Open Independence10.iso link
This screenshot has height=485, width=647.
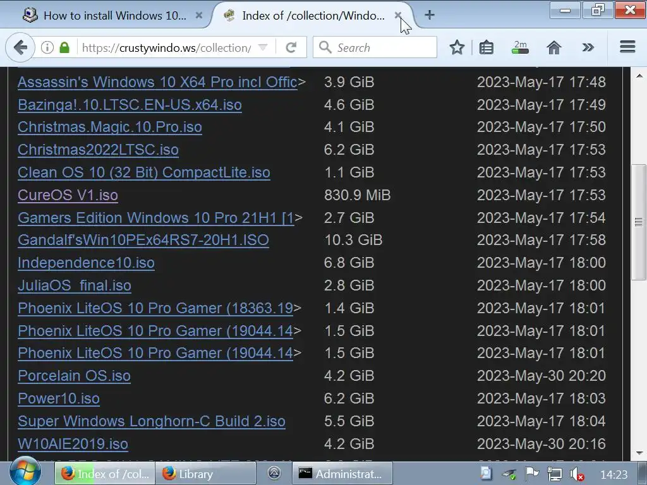tap(86, 263)
